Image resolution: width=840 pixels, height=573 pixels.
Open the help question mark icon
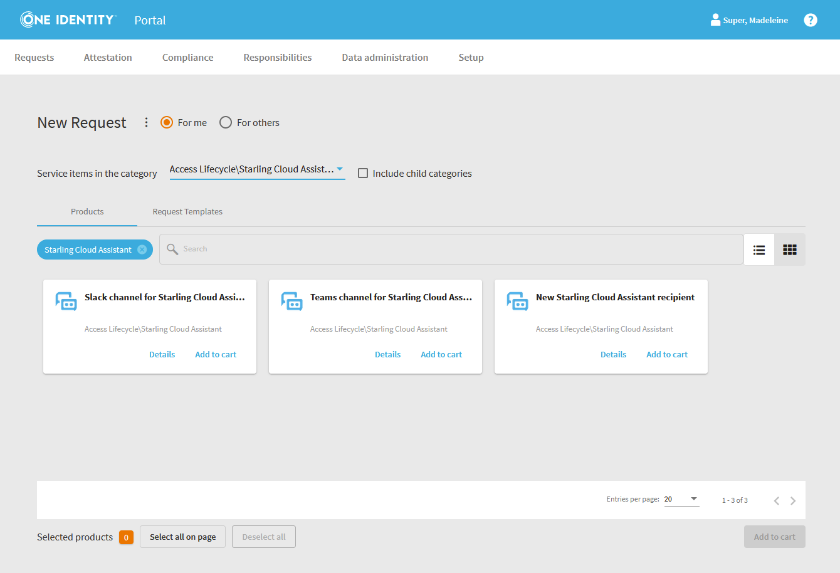[811, 20]
